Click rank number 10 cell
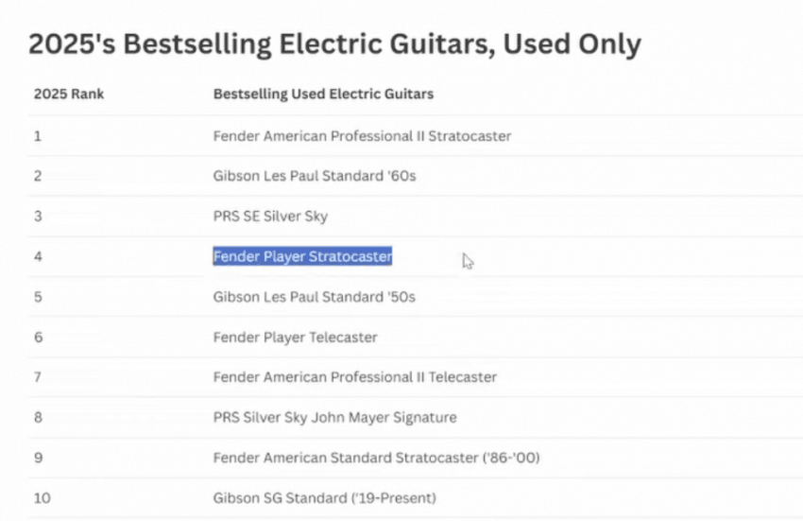Viewport: 803px width, 521px height. pyautogui.click(x=42, y=497)
